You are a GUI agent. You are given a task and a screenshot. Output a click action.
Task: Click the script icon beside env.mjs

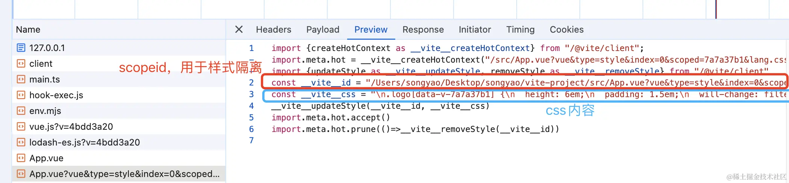(x=21, y=111)
